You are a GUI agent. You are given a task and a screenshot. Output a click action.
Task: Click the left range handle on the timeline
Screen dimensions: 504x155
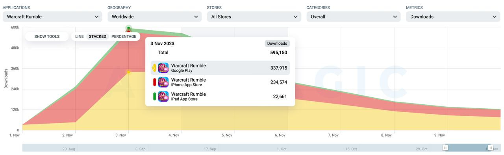tap(445, 148)
